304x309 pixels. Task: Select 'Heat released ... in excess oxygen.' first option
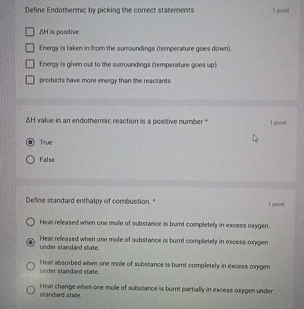point(31,222)
